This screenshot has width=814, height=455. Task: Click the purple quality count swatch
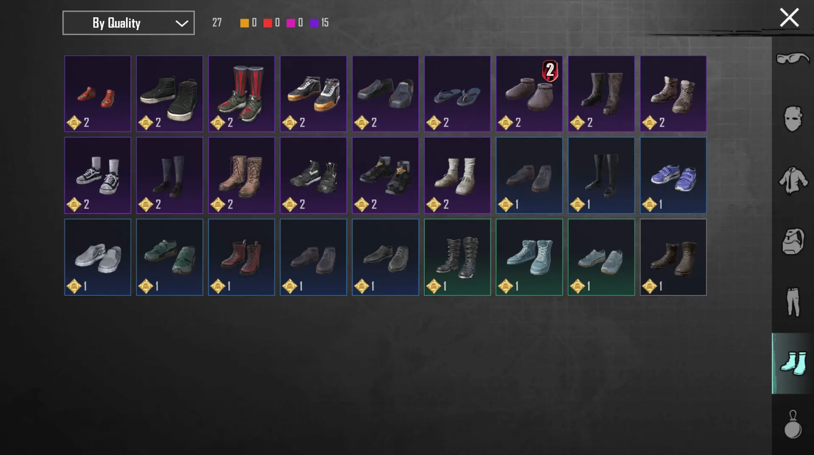pyautogui.click(x=314, y=23)
